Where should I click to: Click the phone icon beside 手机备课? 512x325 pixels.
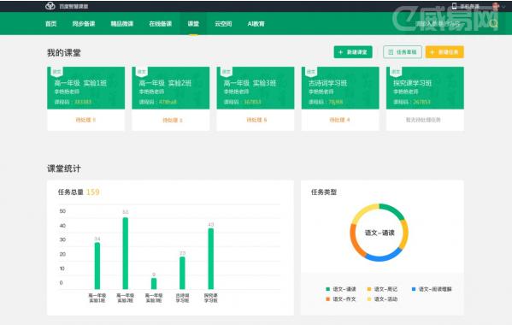[454, 6]
